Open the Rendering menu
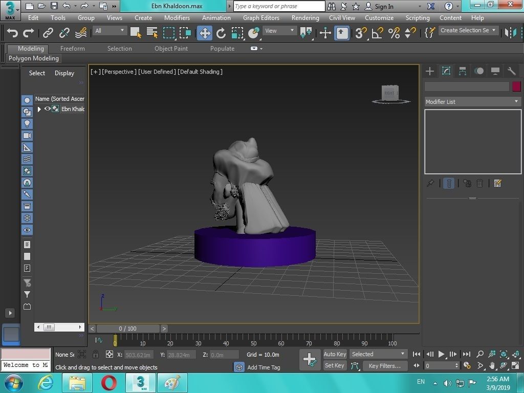524x393 pixels. (305, 18)
